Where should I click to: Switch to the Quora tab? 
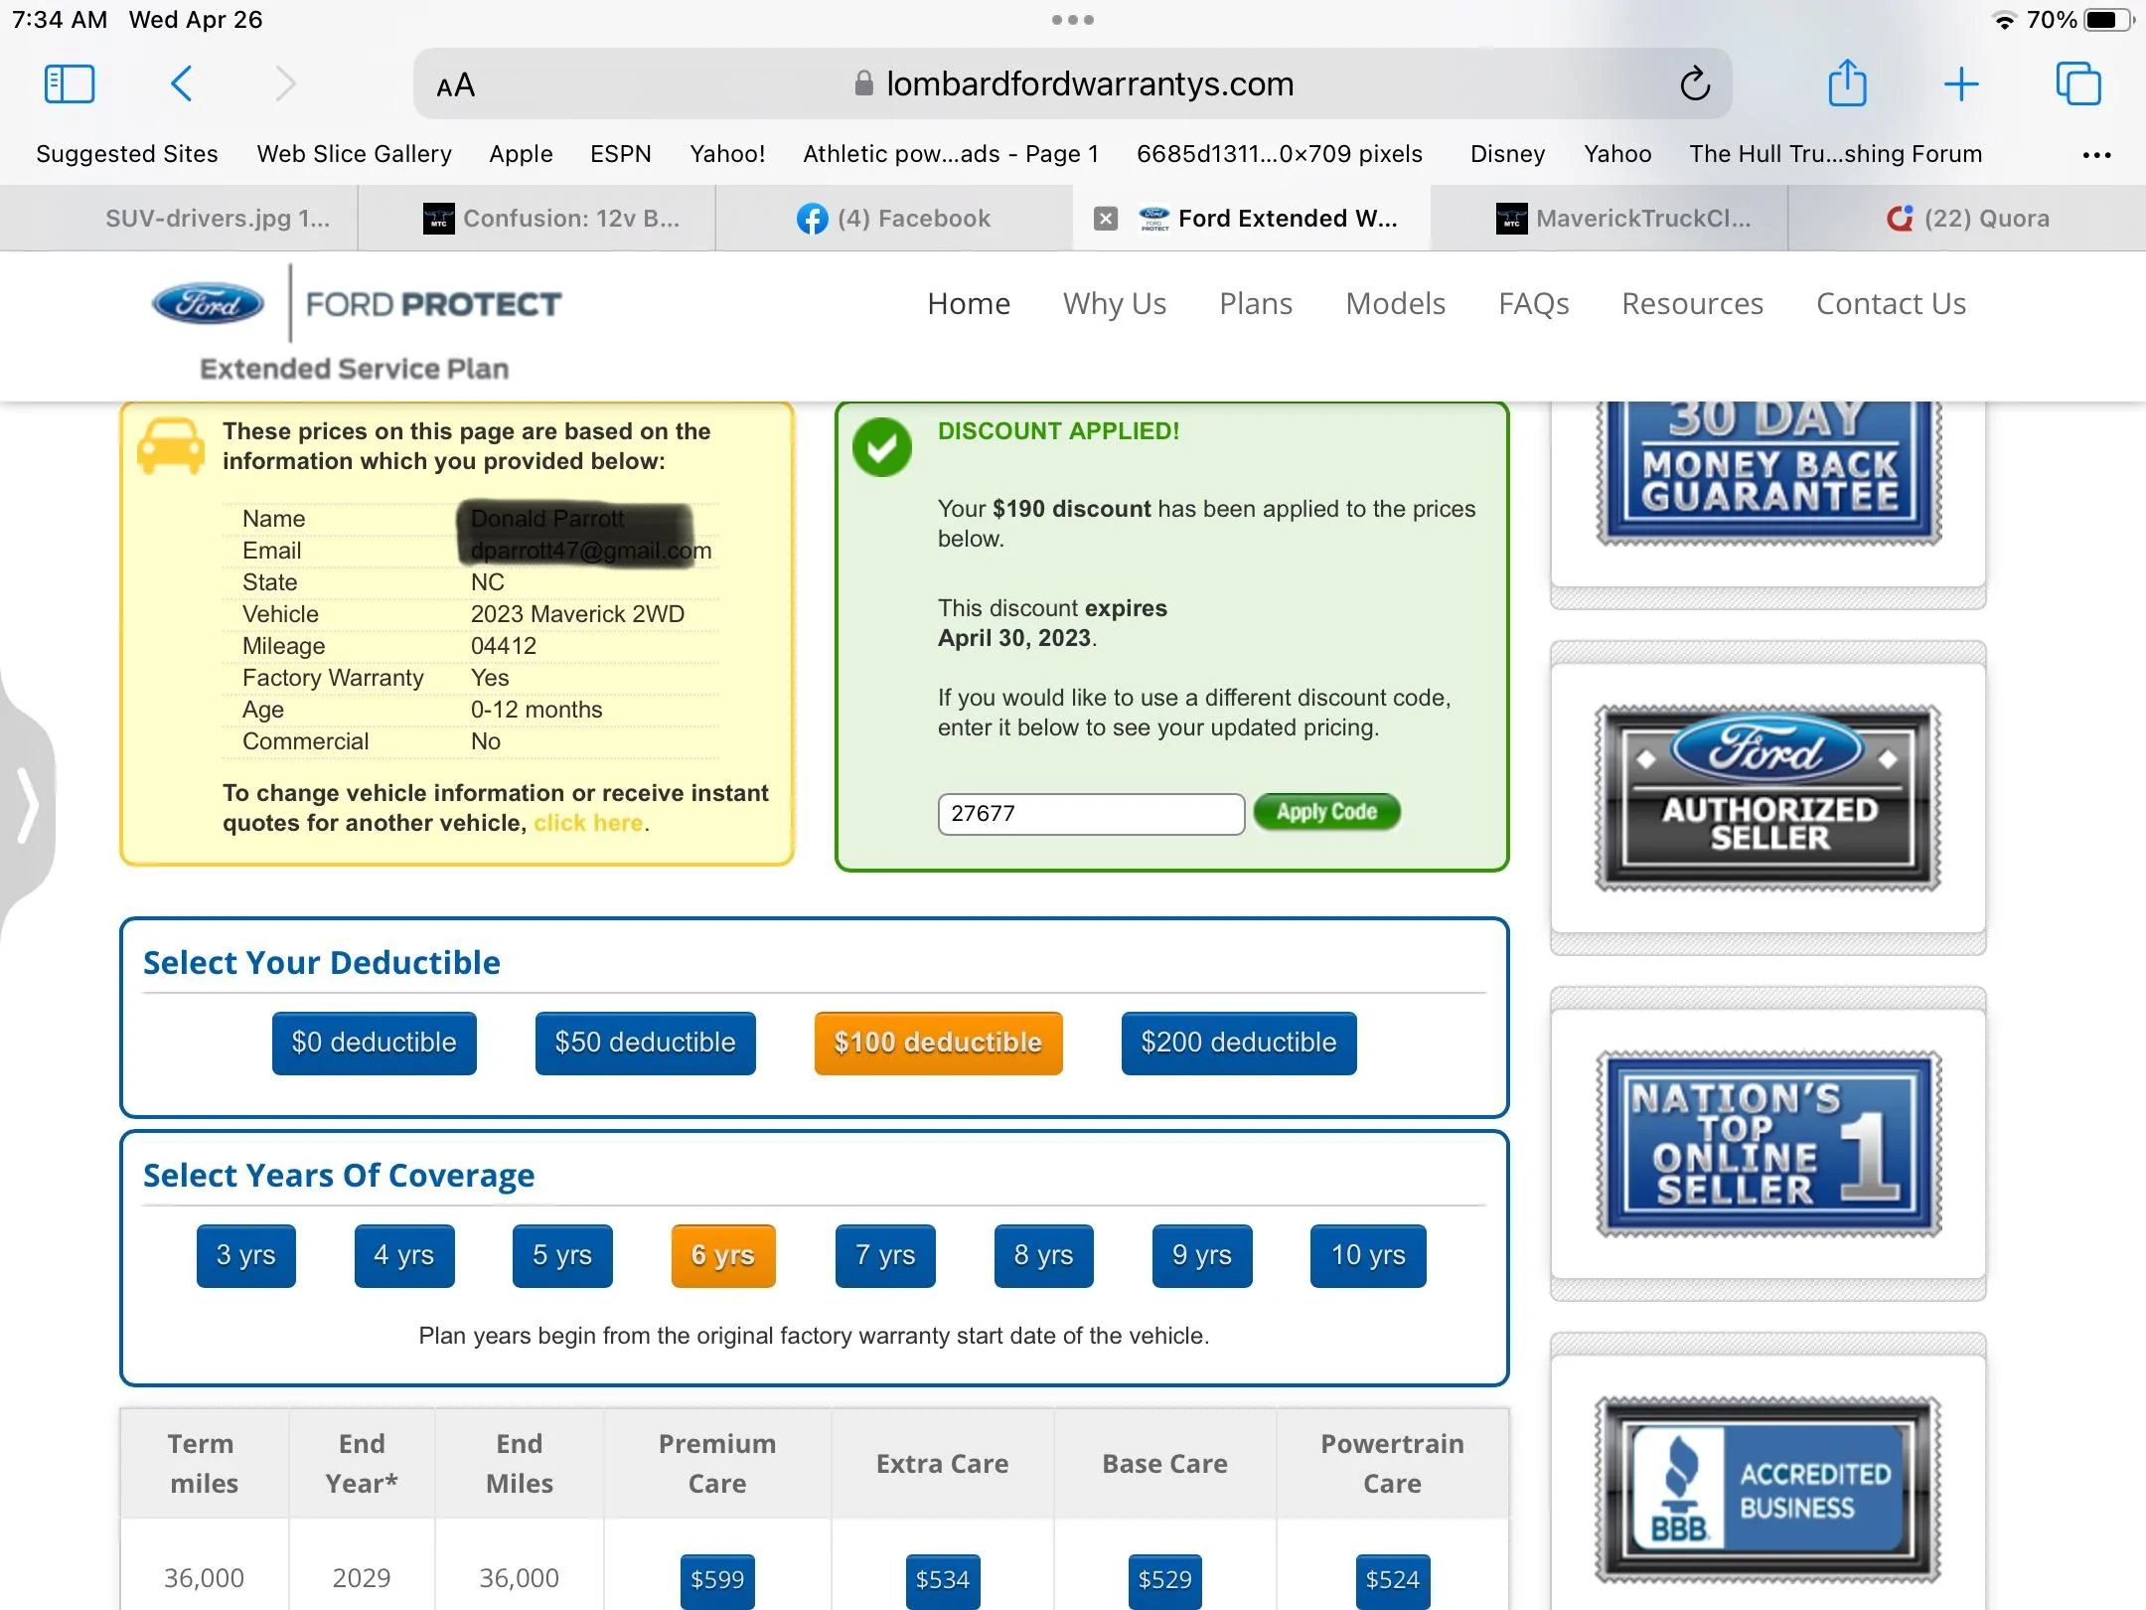[x=1967, y=219]
